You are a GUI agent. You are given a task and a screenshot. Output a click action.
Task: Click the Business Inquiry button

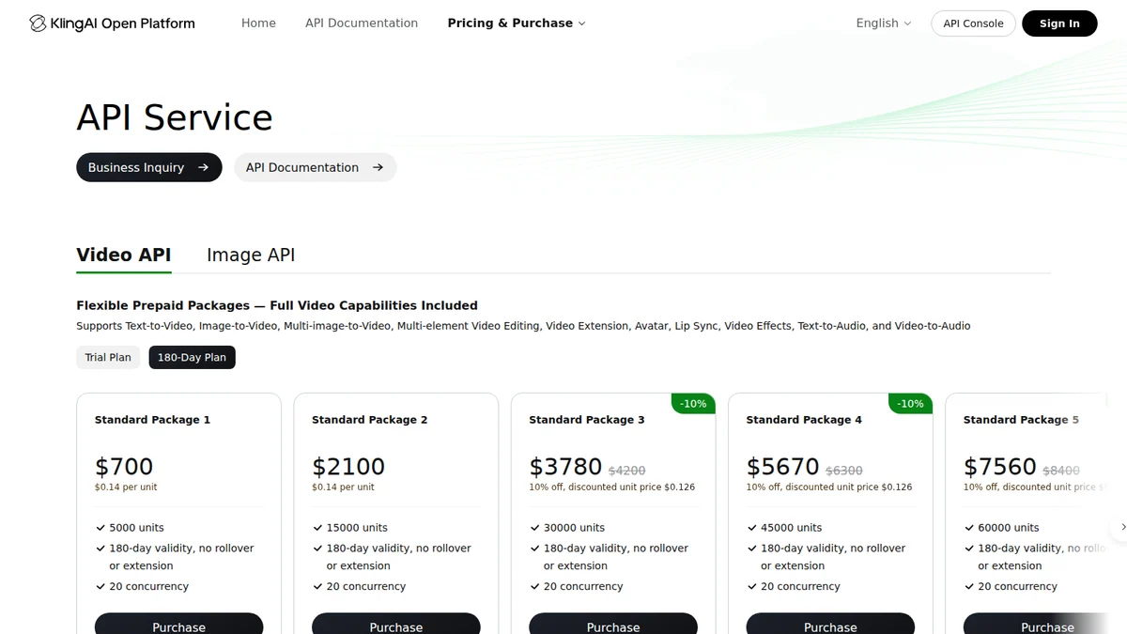(x=149, y=167)
